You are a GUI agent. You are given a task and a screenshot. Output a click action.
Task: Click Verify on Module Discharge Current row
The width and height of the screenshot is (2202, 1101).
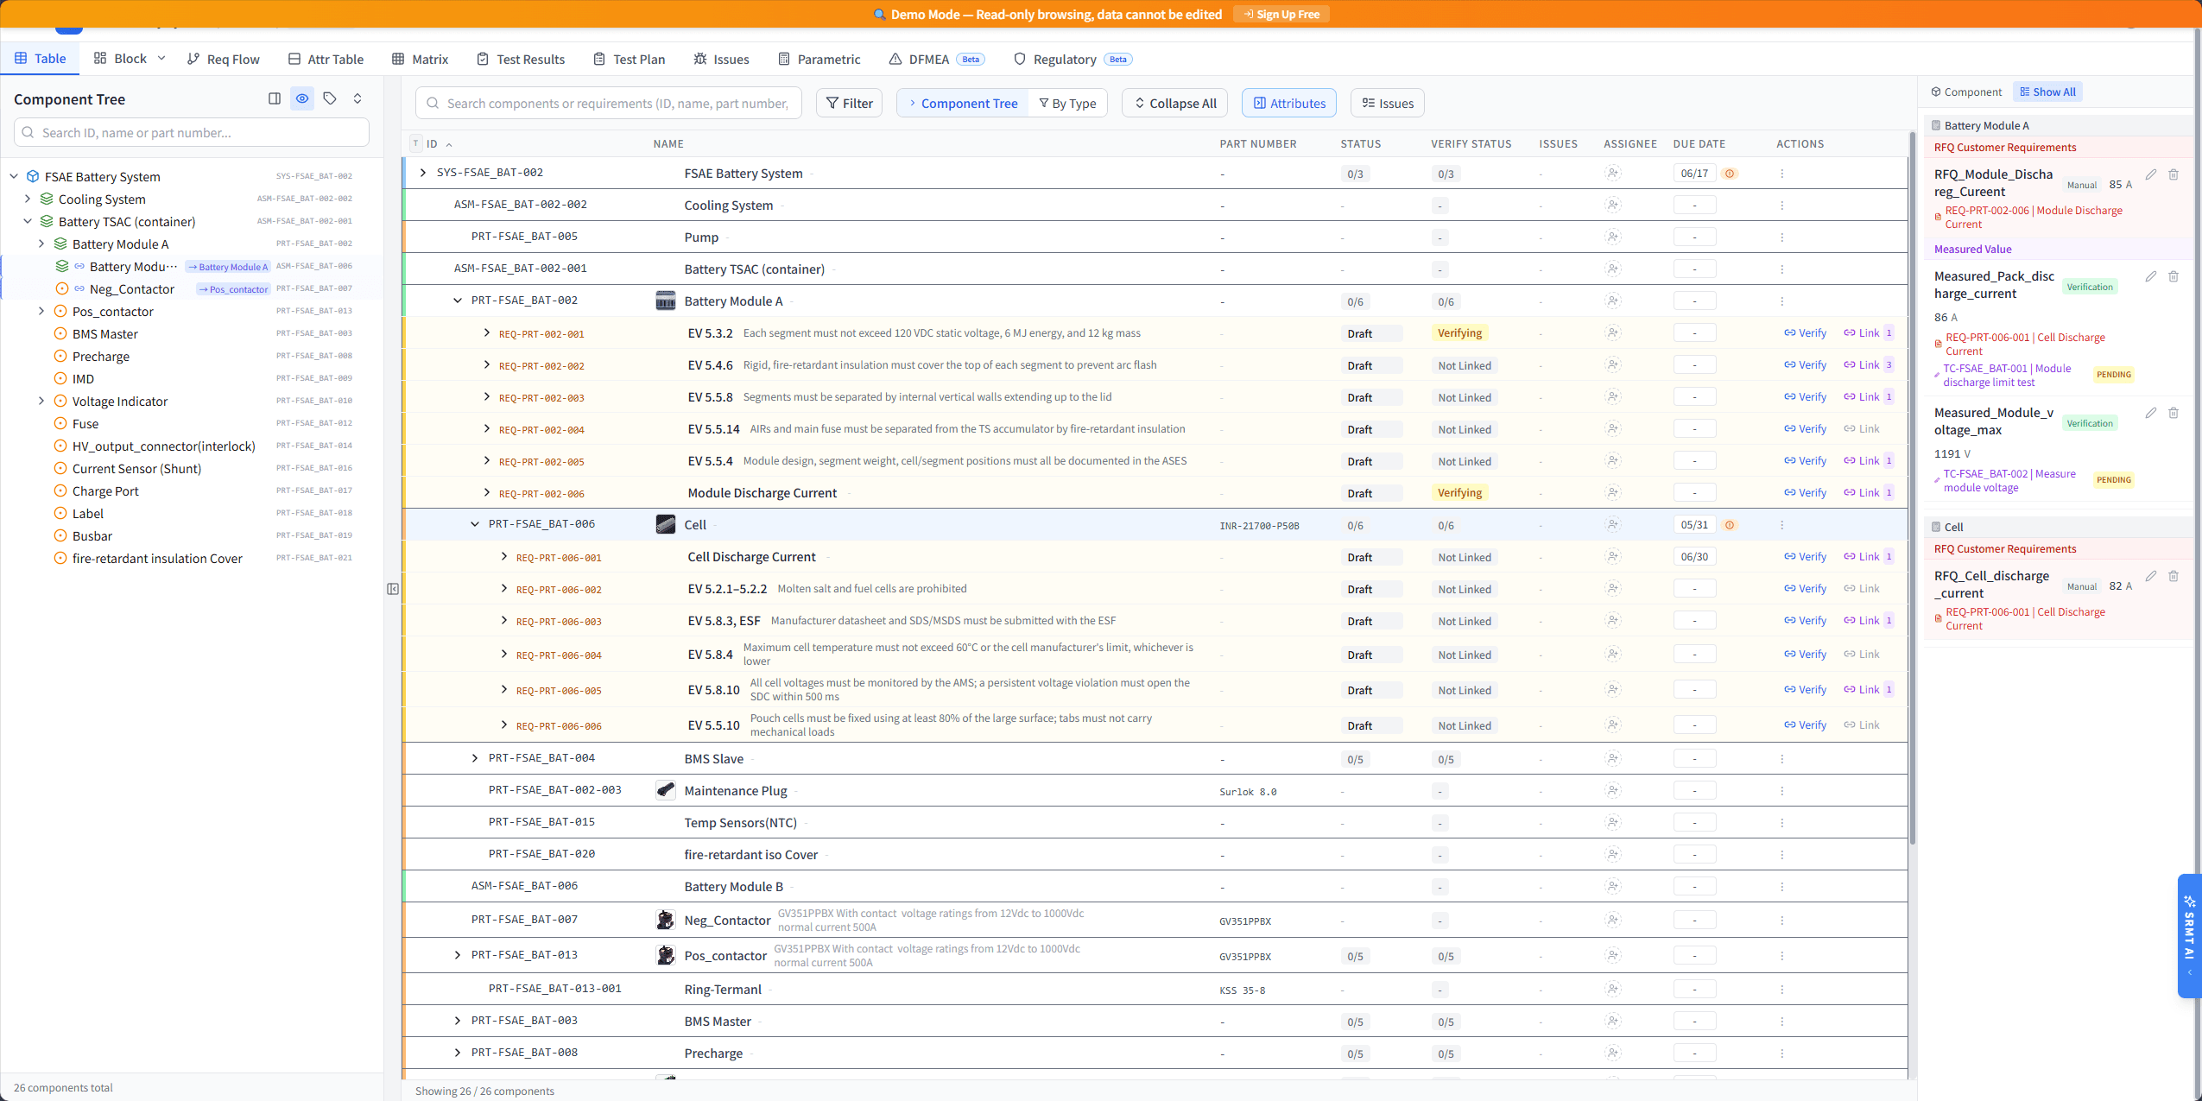[x=1805, y=492]
